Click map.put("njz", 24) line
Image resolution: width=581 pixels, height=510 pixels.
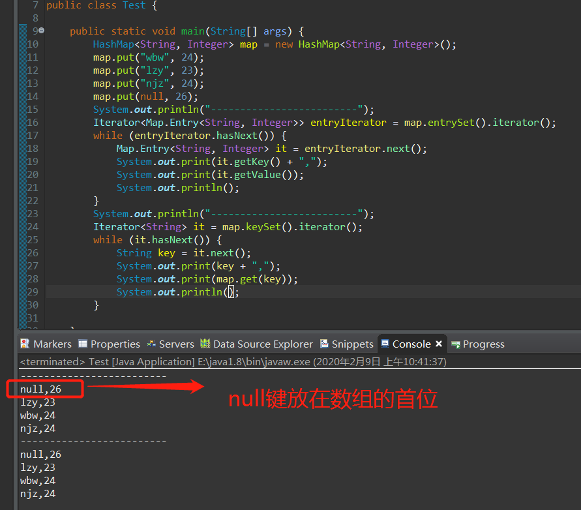[149, 83]
